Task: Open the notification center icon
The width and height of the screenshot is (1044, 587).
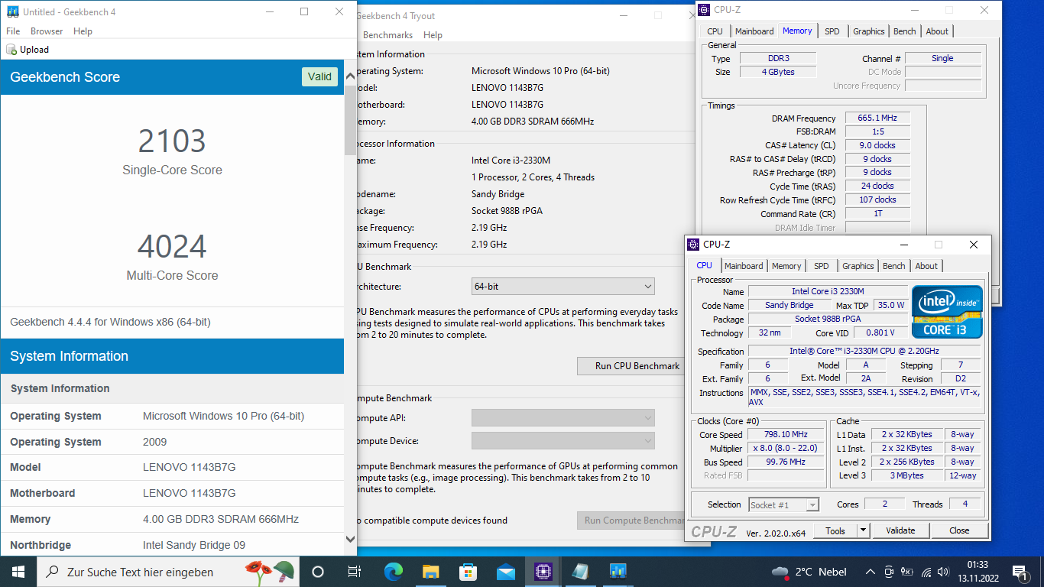Action: 1020,572
